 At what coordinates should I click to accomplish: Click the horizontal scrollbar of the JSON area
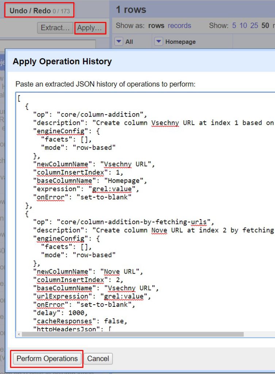(x=133, y=334)
